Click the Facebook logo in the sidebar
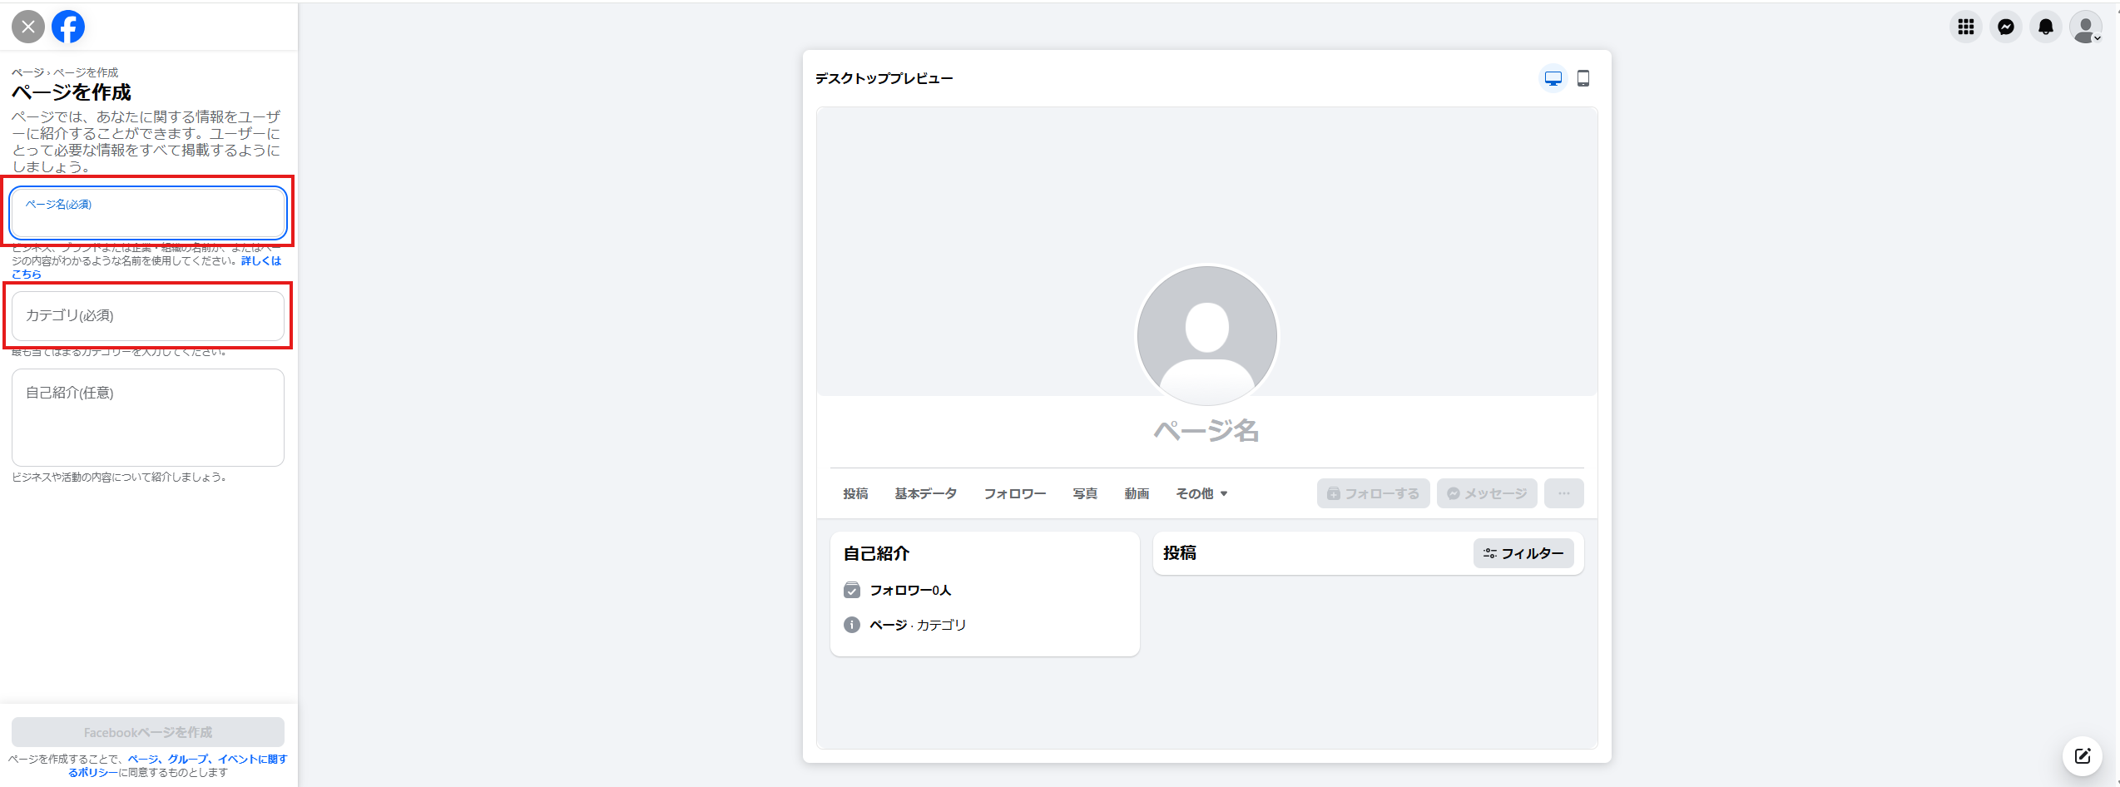 coord(68,26)
